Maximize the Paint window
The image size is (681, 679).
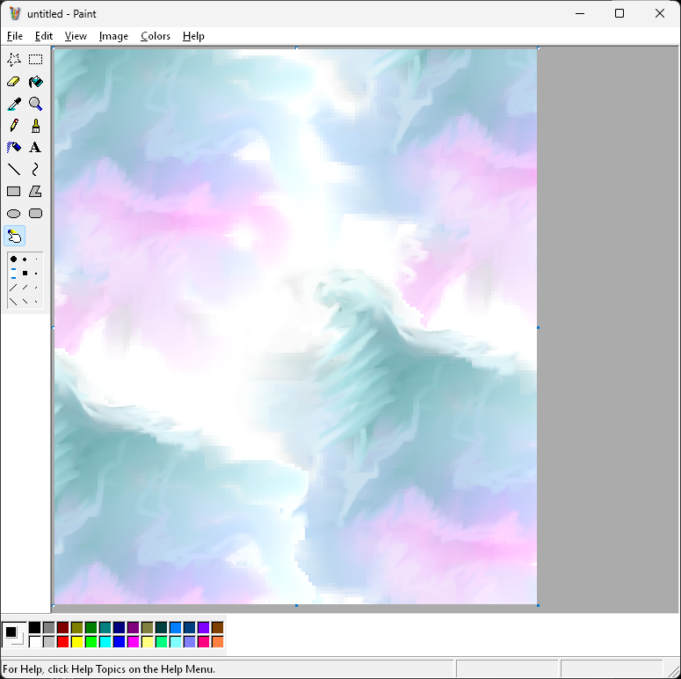619,13
